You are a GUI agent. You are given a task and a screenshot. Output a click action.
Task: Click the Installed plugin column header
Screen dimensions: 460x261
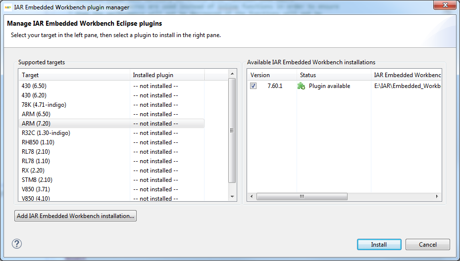[x=167, y=75]
